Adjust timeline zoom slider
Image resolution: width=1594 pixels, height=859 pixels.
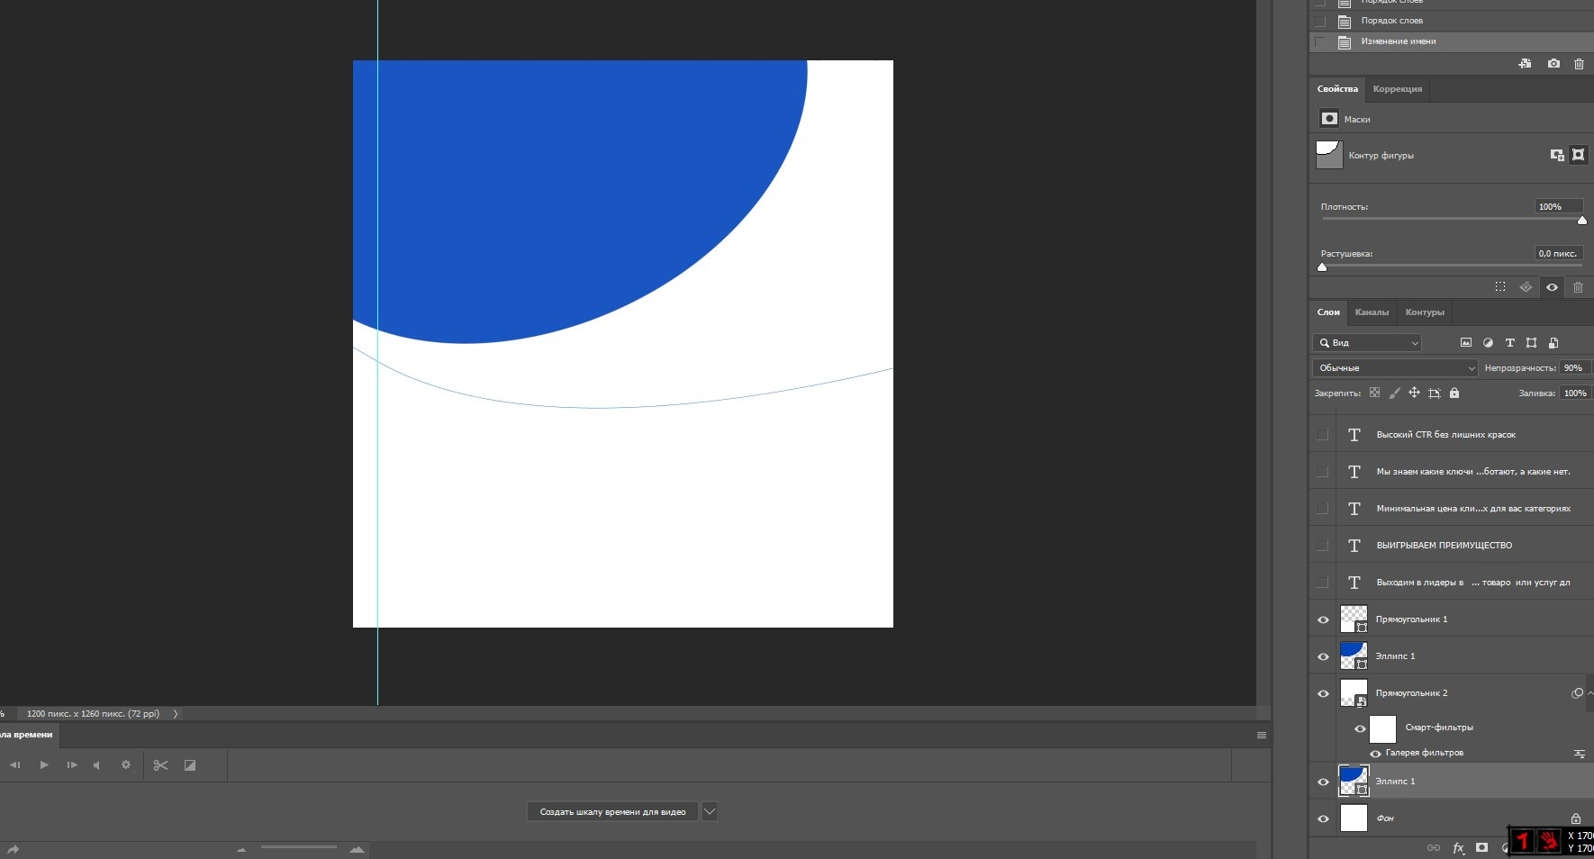(x=298, y=847)
